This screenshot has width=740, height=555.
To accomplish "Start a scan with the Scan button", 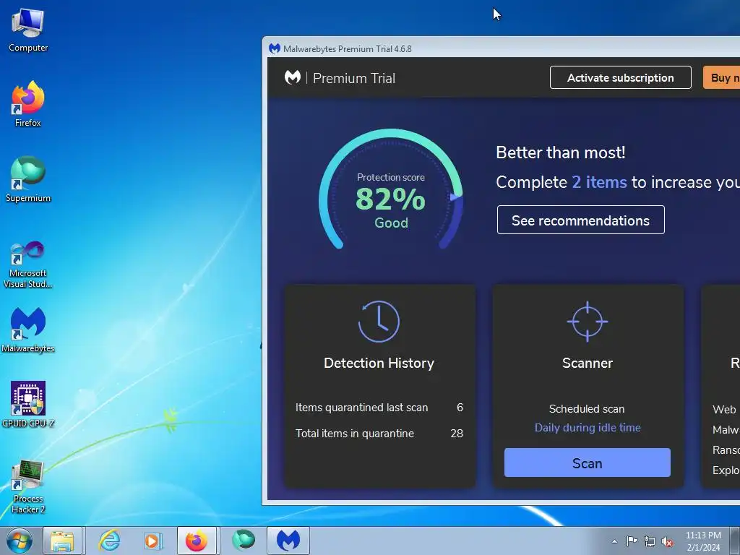I will 588,462.
